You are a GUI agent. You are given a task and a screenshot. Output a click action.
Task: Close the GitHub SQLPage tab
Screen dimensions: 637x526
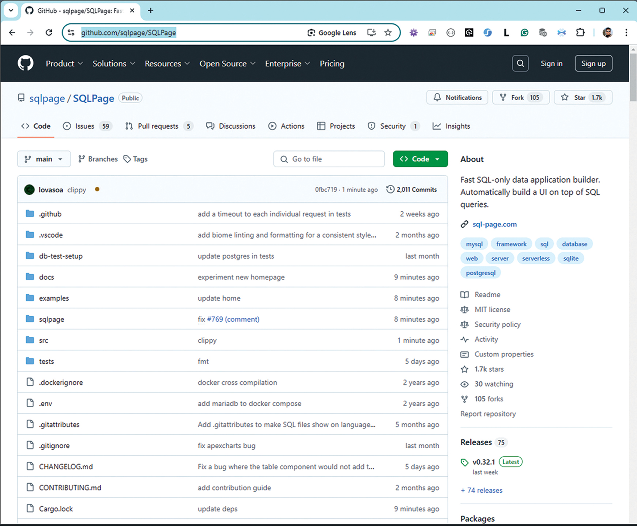[x=132, y=11]
